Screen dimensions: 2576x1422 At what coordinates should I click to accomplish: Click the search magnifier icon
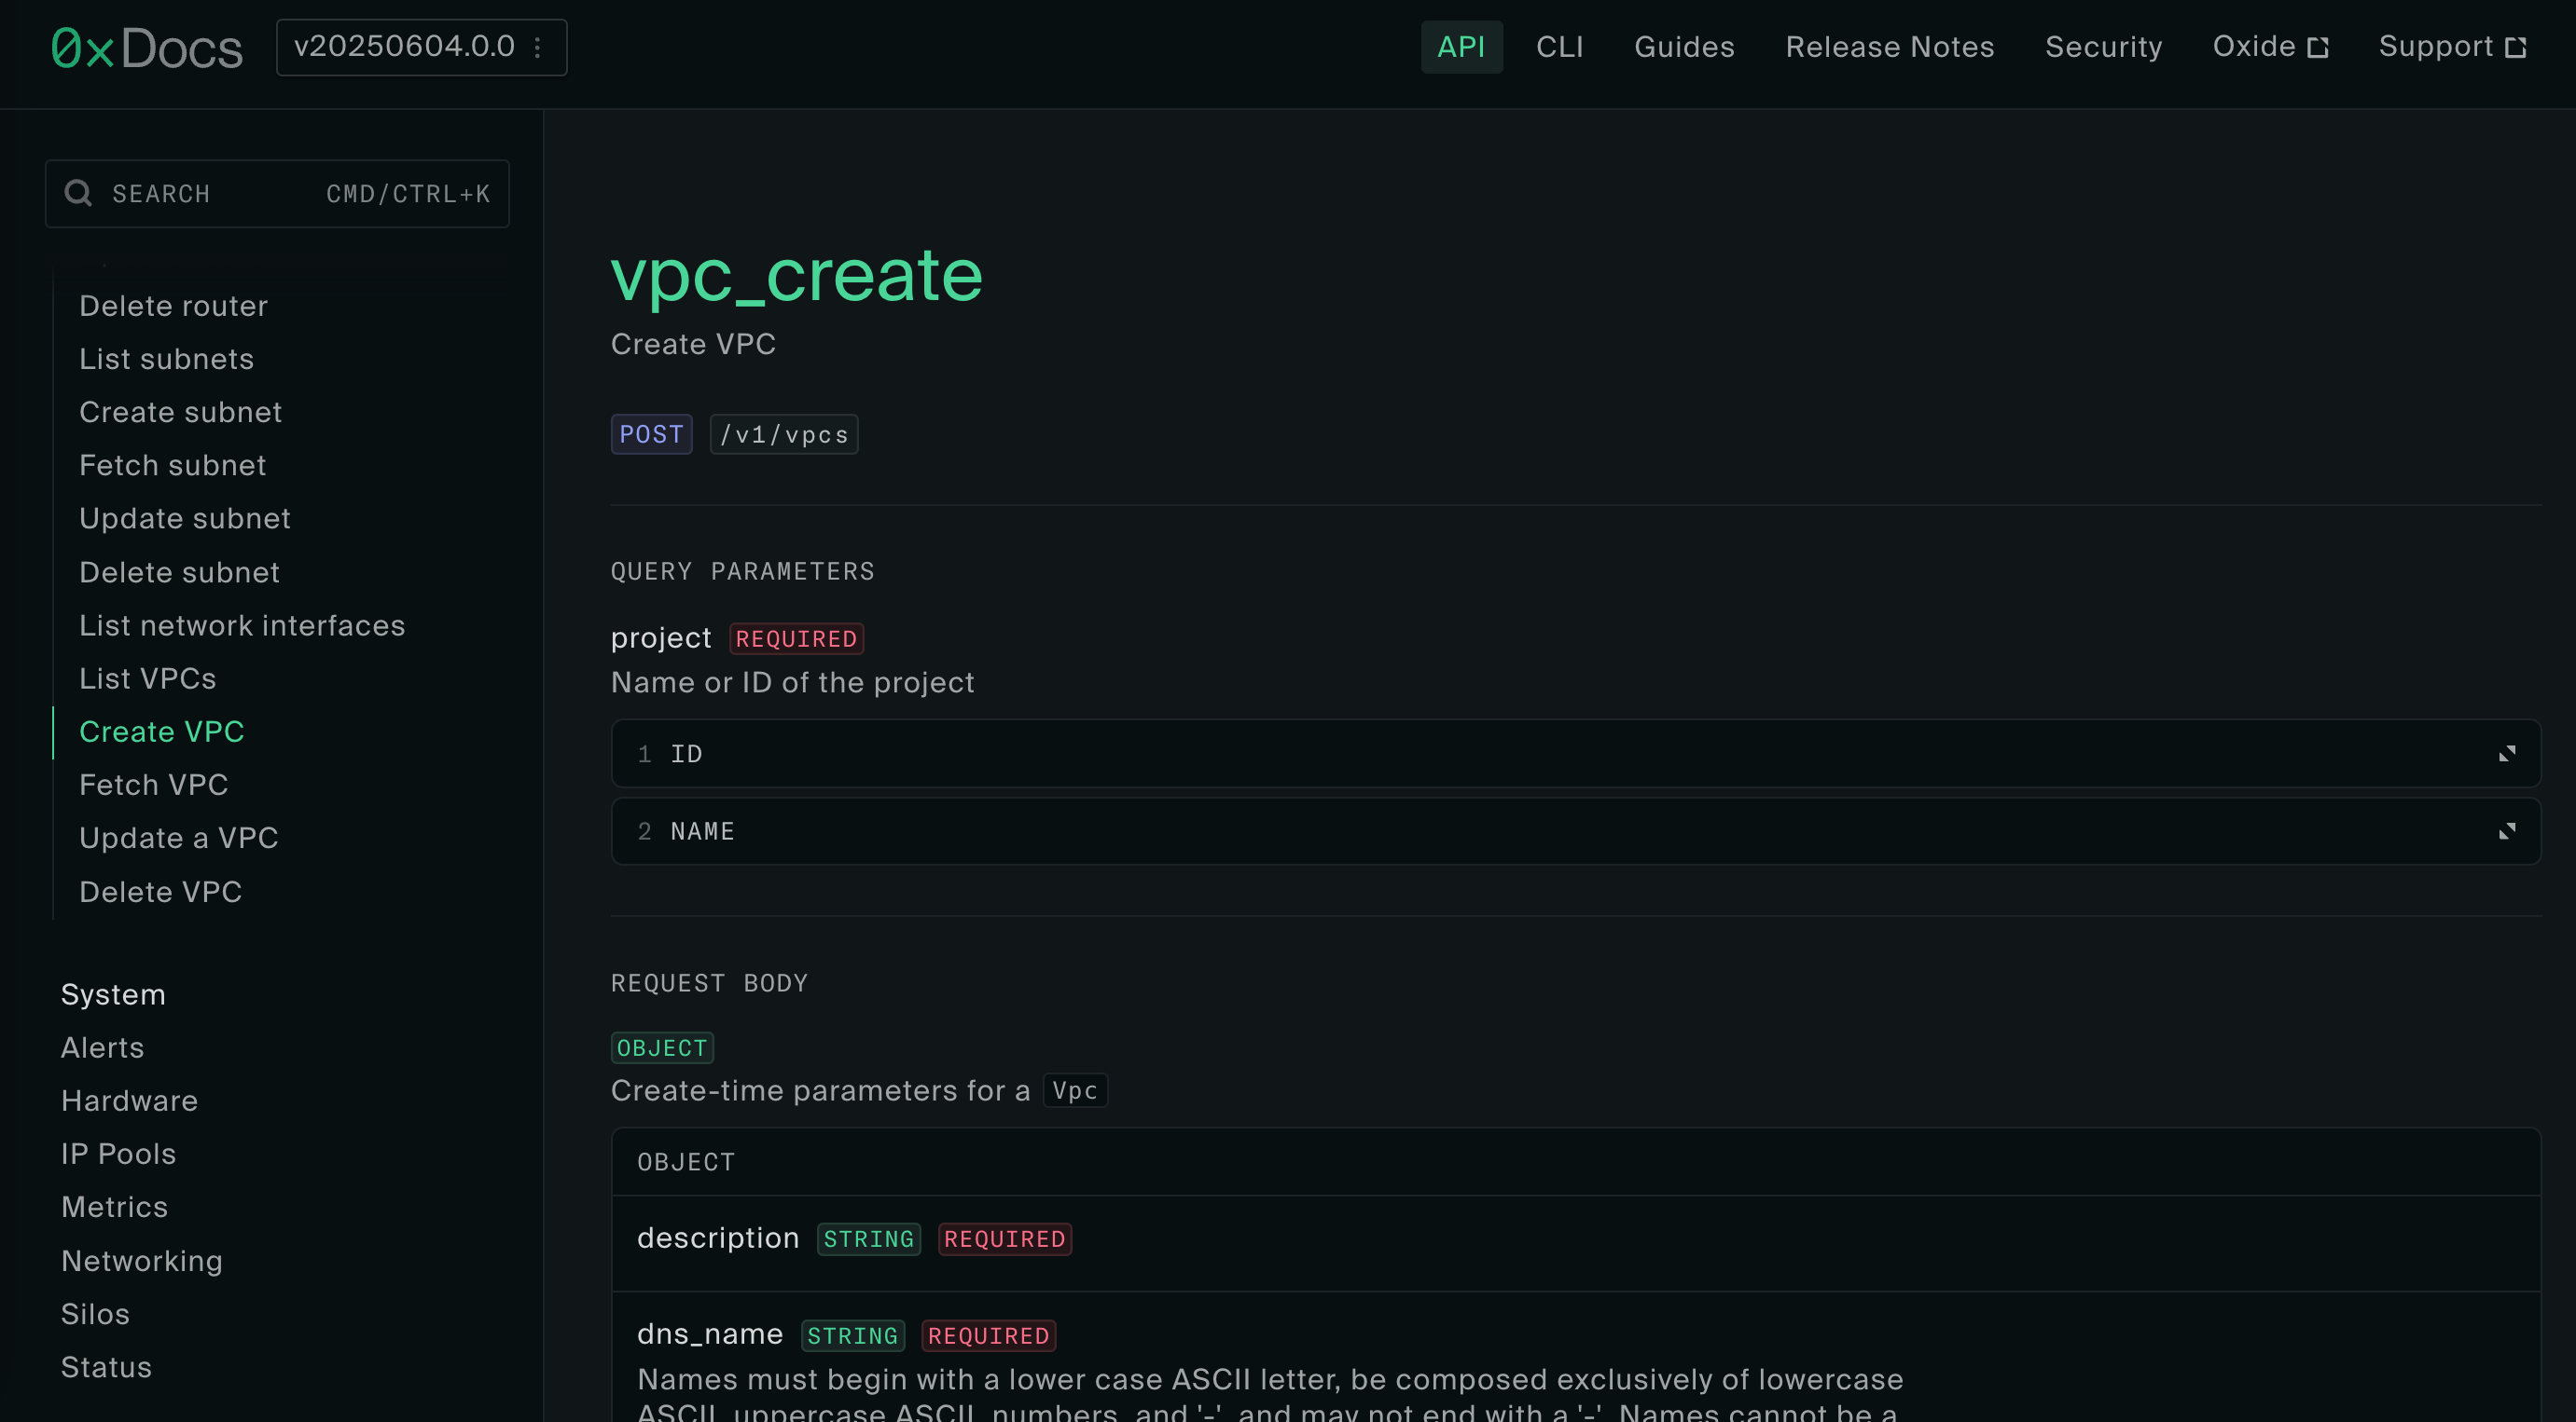pyautogui.click(x=78, y=193)
